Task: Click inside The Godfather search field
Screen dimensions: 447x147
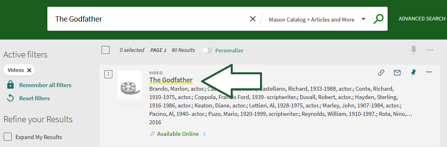Action: click(148, 19)
